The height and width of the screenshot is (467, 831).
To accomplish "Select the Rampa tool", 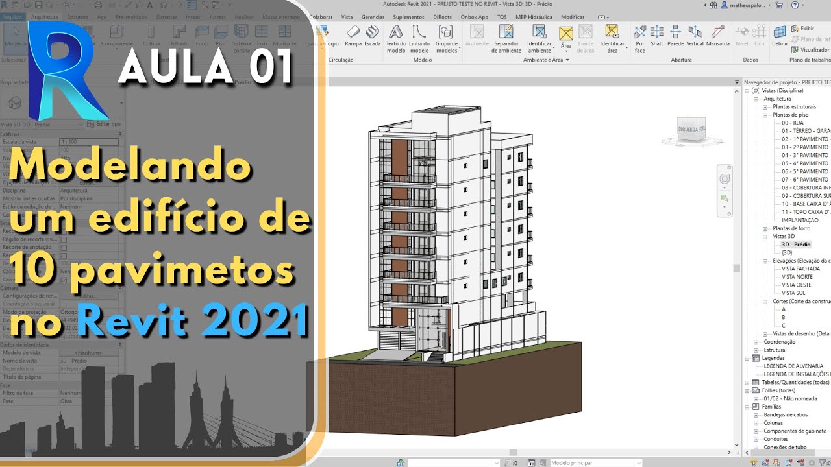I will click(x=353, y=36).
